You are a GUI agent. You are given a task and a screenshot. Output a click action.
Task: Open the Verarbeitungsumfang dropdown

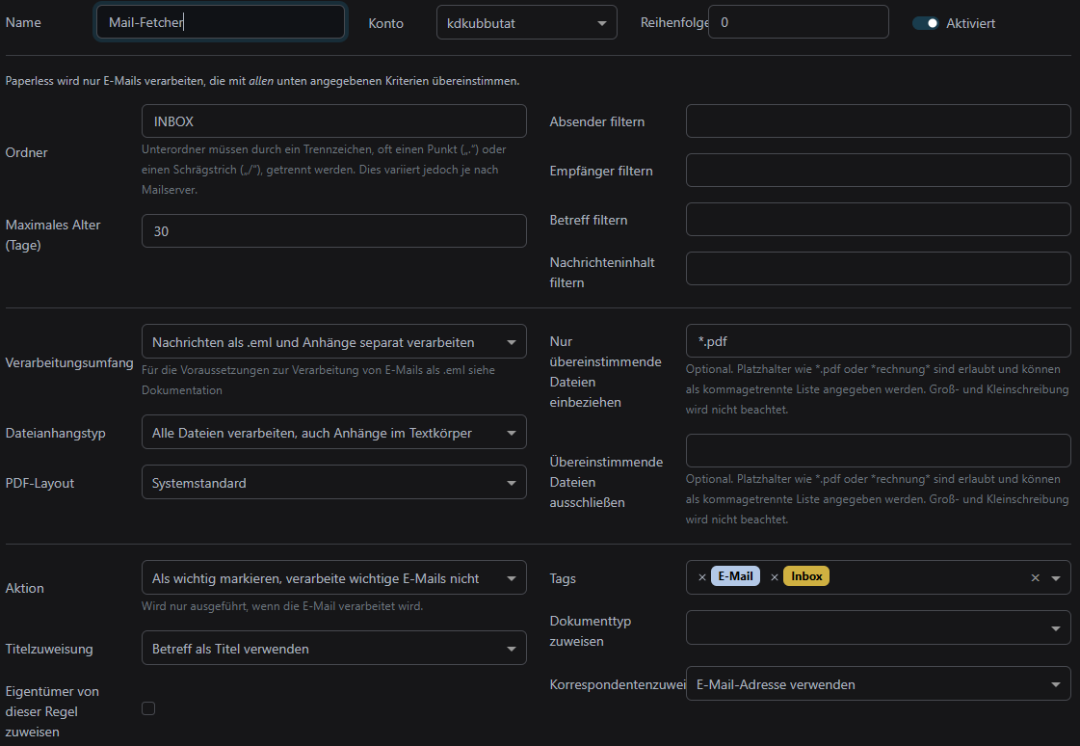(333, 342)
